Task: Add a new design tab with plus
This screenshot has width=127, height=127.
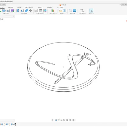Action: [123, 5]
